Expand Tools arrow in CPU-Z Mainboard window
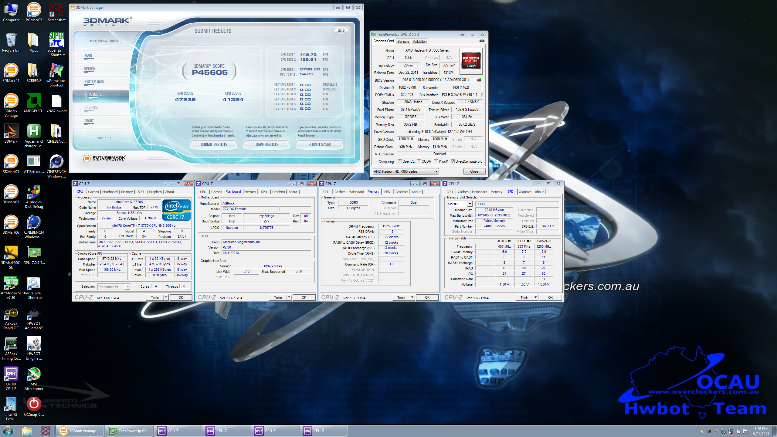The height and width of the screenshot is (437, 777). pos(289,297)
